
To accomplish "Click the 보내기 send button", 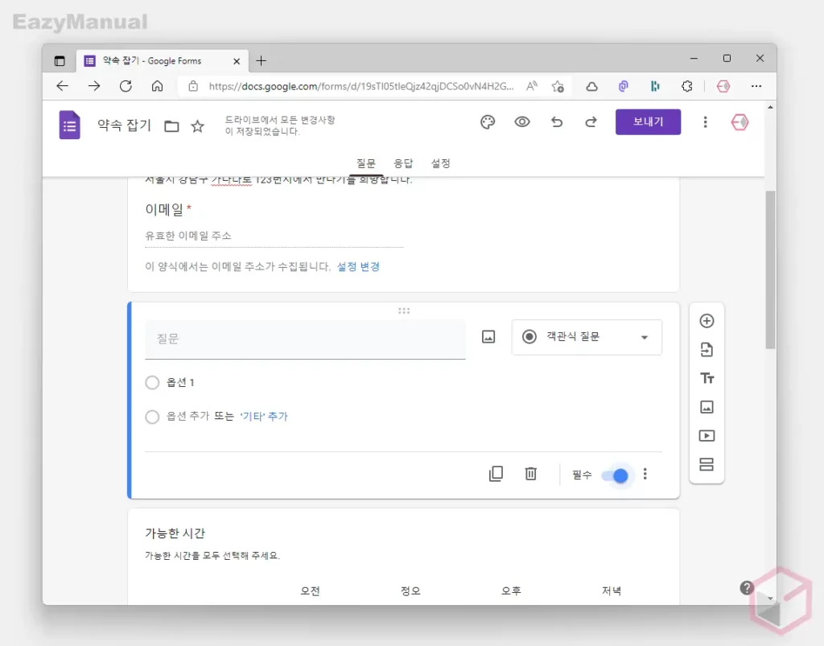I will [648, 121].
